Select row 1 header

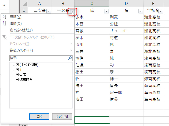tap(24, 10)
